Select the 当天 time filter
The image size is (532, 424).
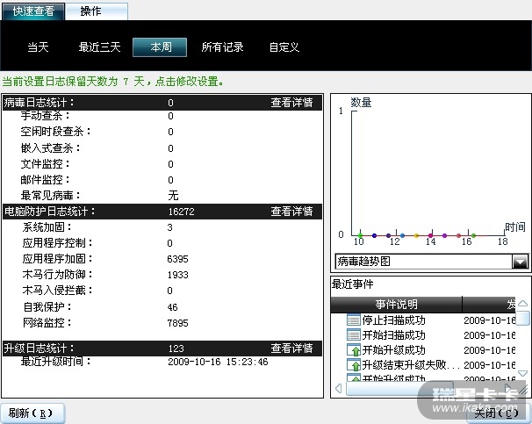point(38,47)
